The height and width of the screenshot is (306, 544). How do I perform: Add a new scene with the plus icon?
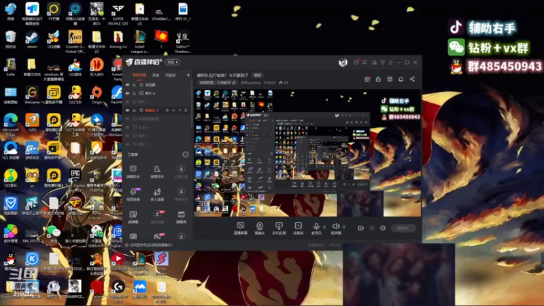coord(188,75)
